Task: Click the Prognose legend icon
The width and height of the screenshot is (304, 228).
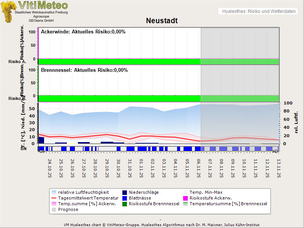Action: coord(54,209)
